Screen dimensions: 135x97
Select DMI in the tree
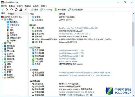click(10, 27)
